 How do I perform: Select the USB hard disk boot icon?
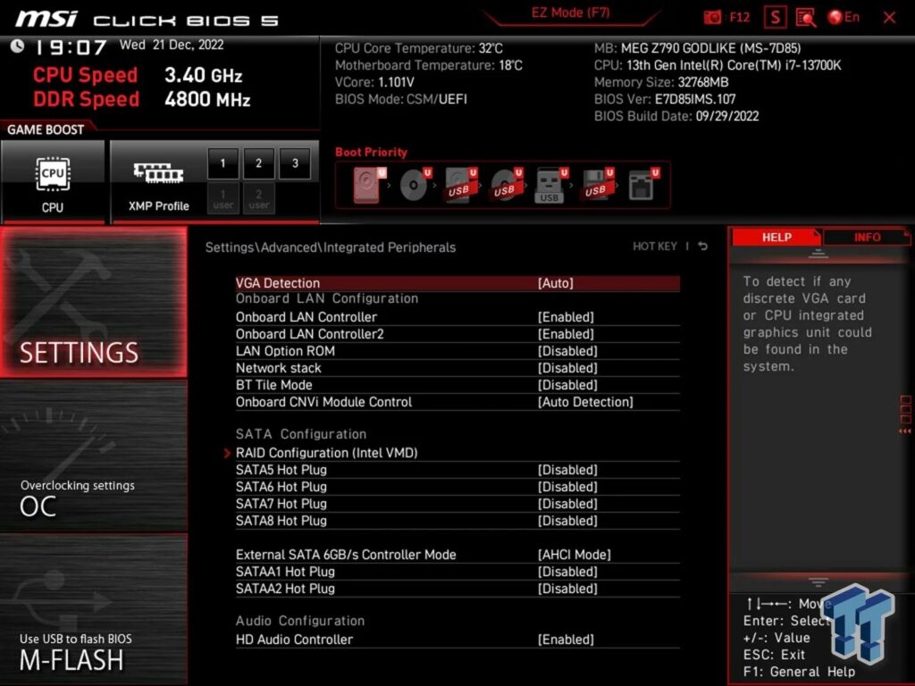point(461,184)
